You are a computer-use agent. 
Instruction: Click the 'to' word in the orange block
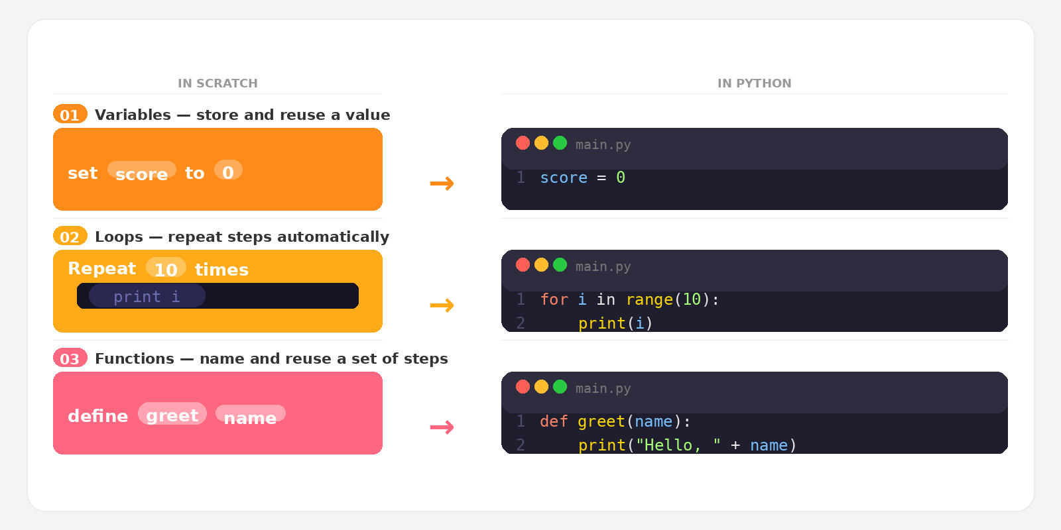[194, 173]
